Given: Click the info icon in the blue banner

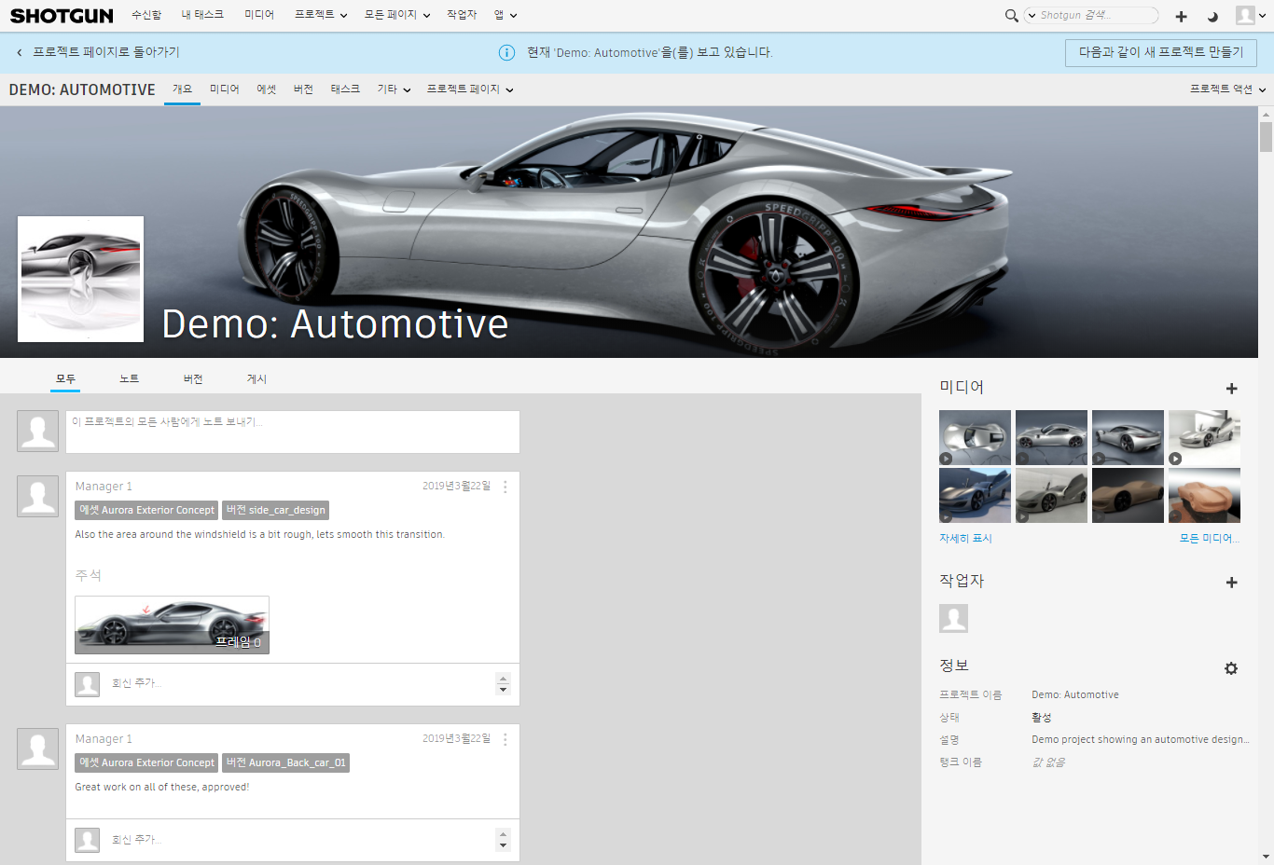Looking at the screenshot, I should pos(506,52).
